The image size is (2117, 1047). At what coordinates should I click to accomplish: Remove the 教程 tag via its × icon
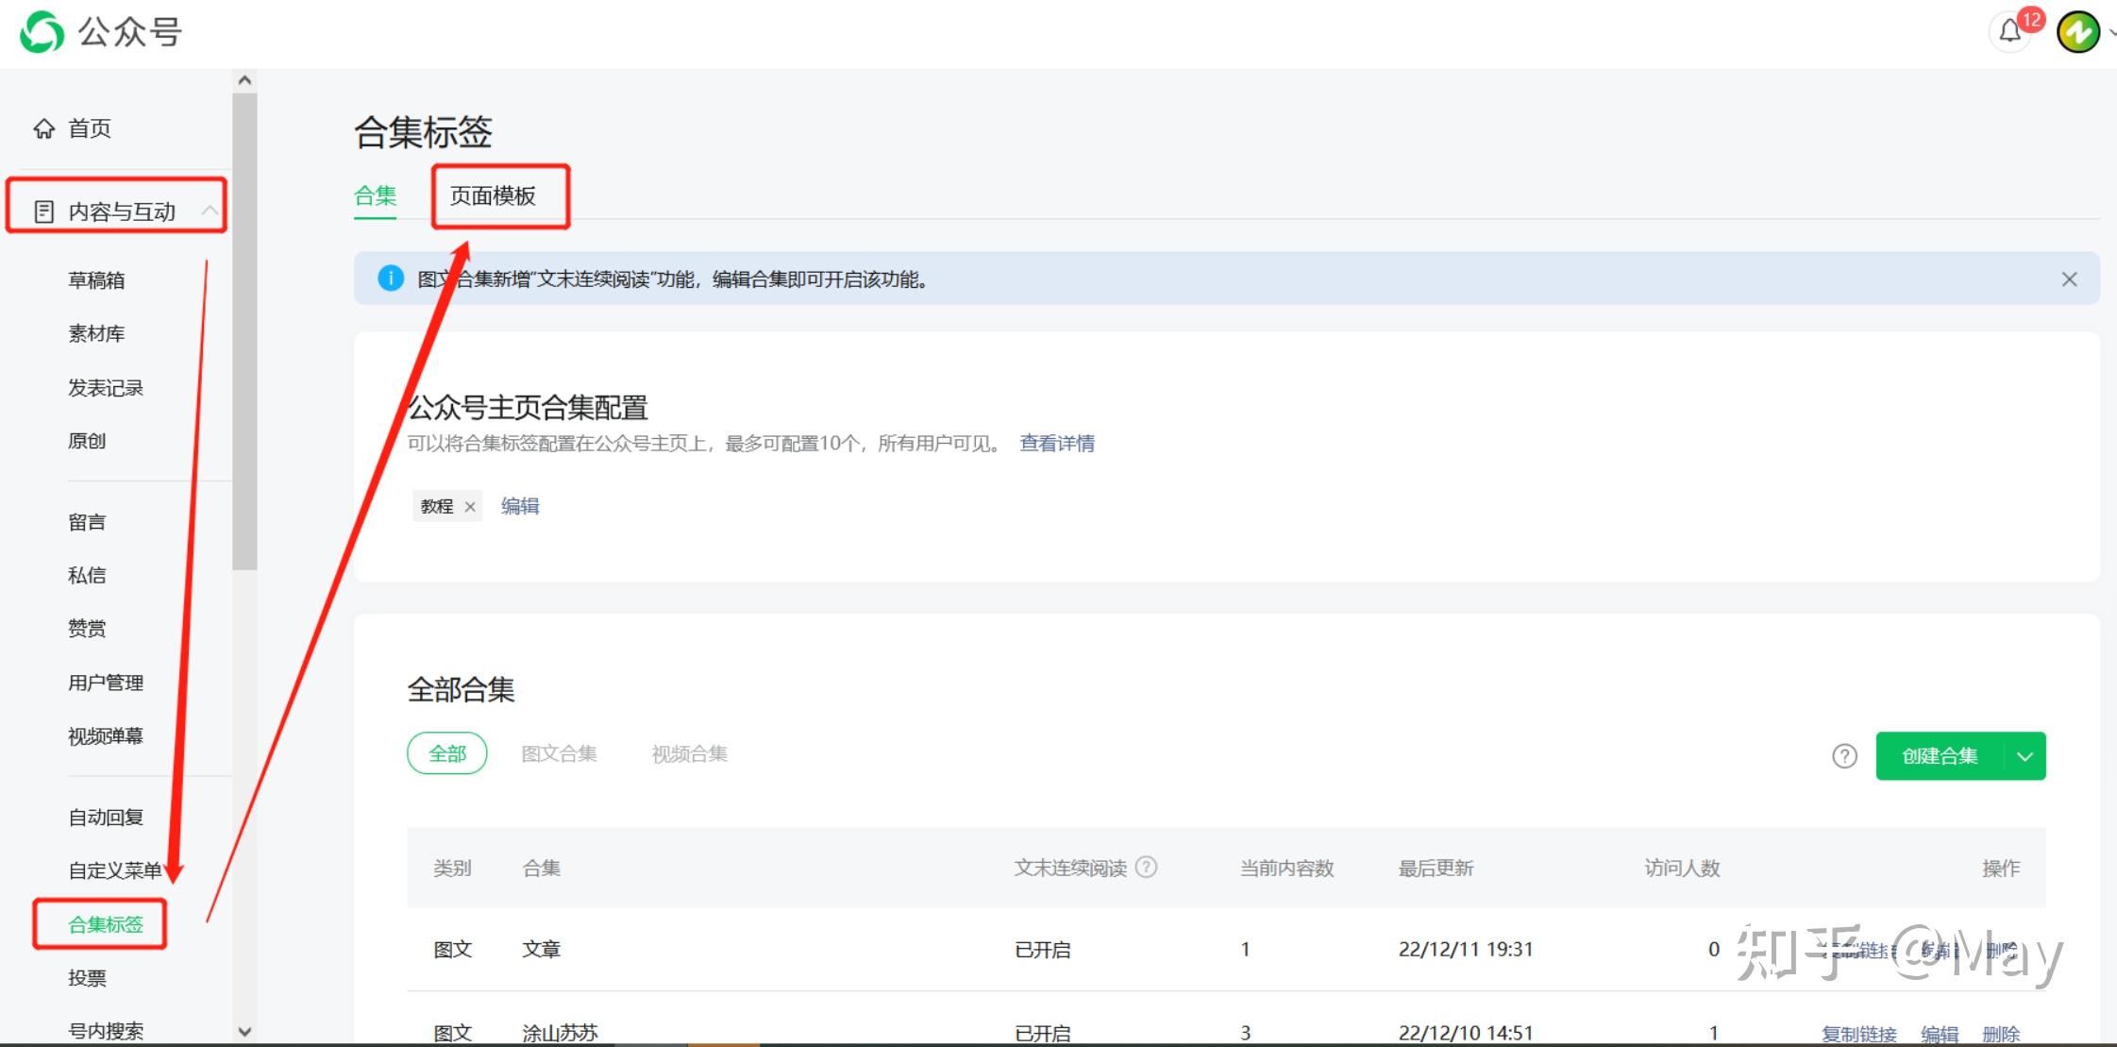tap(471, 506)
